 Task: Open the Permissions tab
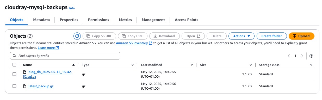pos(98,20)
